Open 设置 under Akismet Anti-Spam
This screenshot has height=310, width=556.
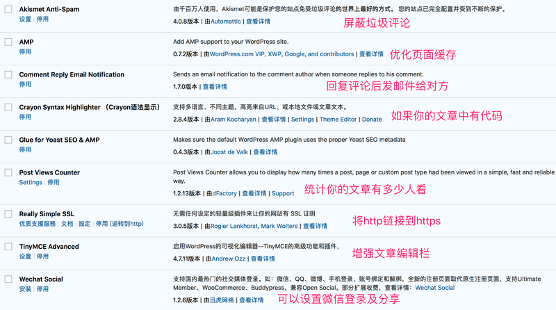pos(25,19)
